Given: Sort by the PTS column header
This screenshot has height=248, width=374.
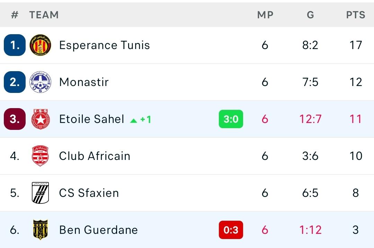Looking at the screenshot, I should coord(356,15).
